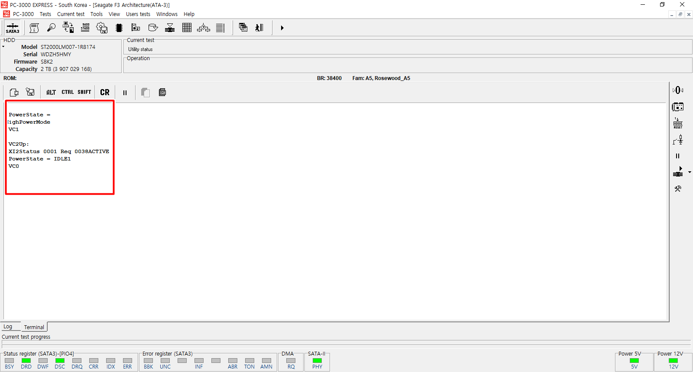Open gear and floppy backup tool
This screenshot has width=693, height=372.
tap(102, 28)
